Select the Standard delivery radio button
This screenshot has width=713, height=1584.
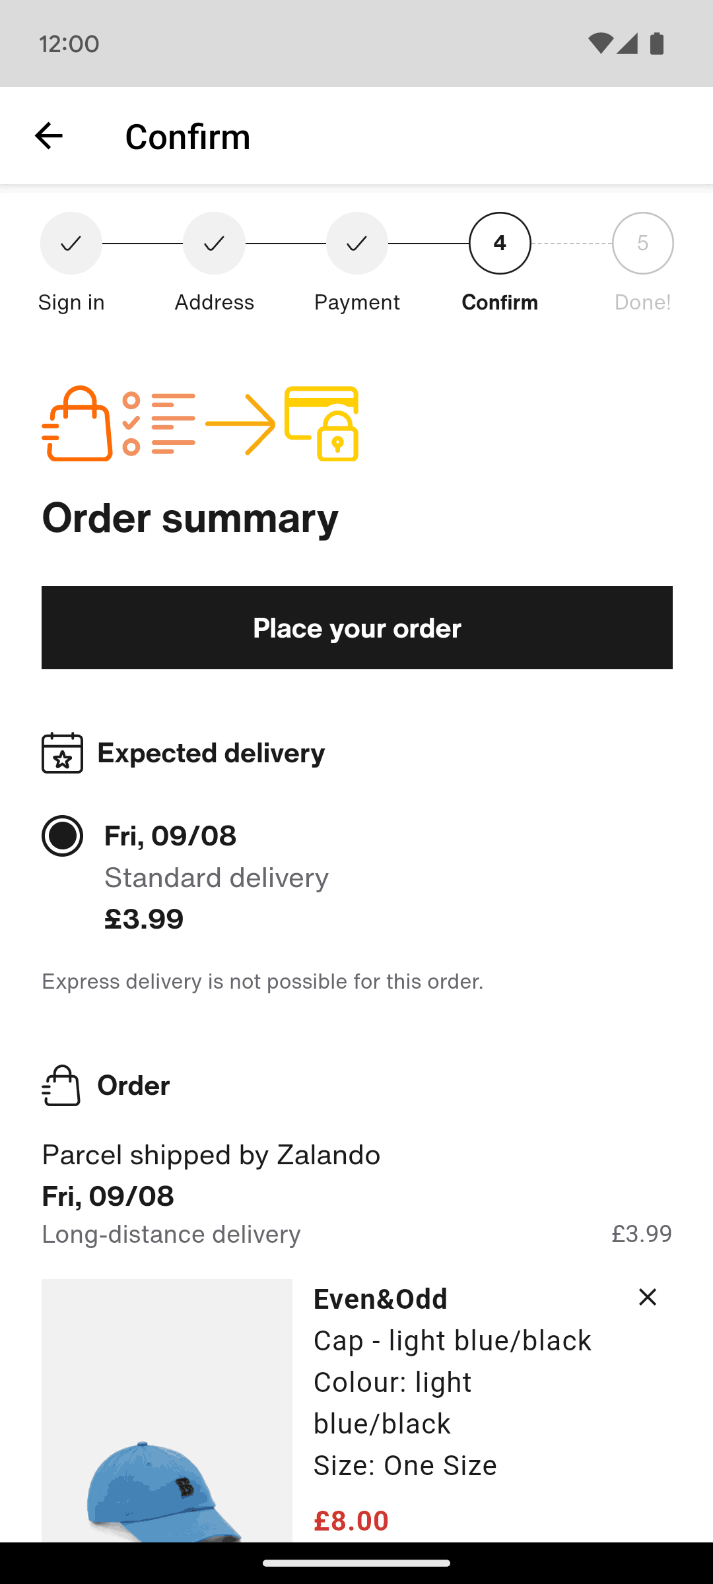coord(62,836)
